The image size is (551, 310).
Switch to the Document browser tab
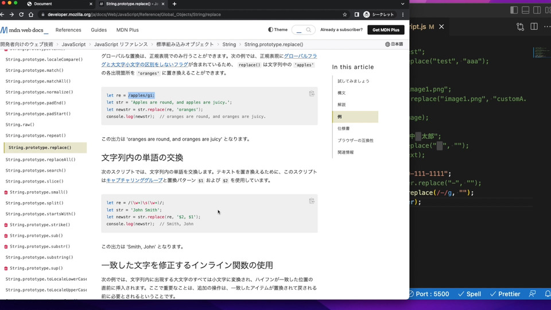(43, 4)
